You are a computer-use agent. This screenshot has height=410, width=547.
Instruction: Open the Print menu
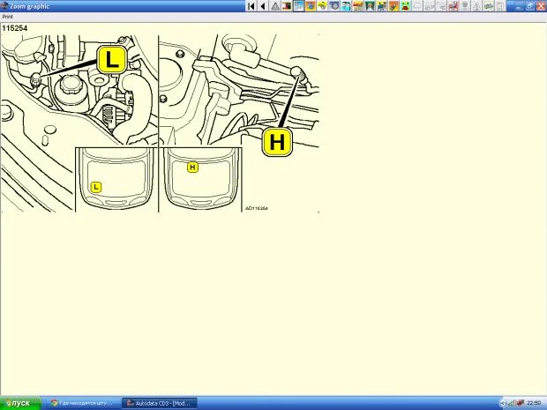click(x=7, y=17)
